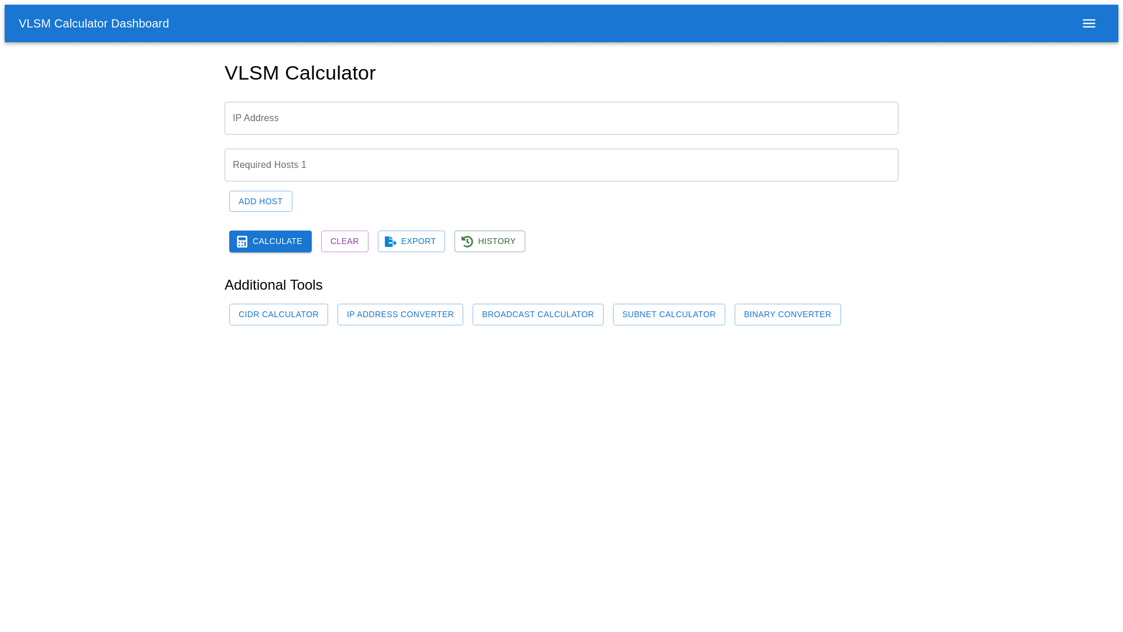
Task: Open the Subnet Calculator tool
Action: pos(669,314)
